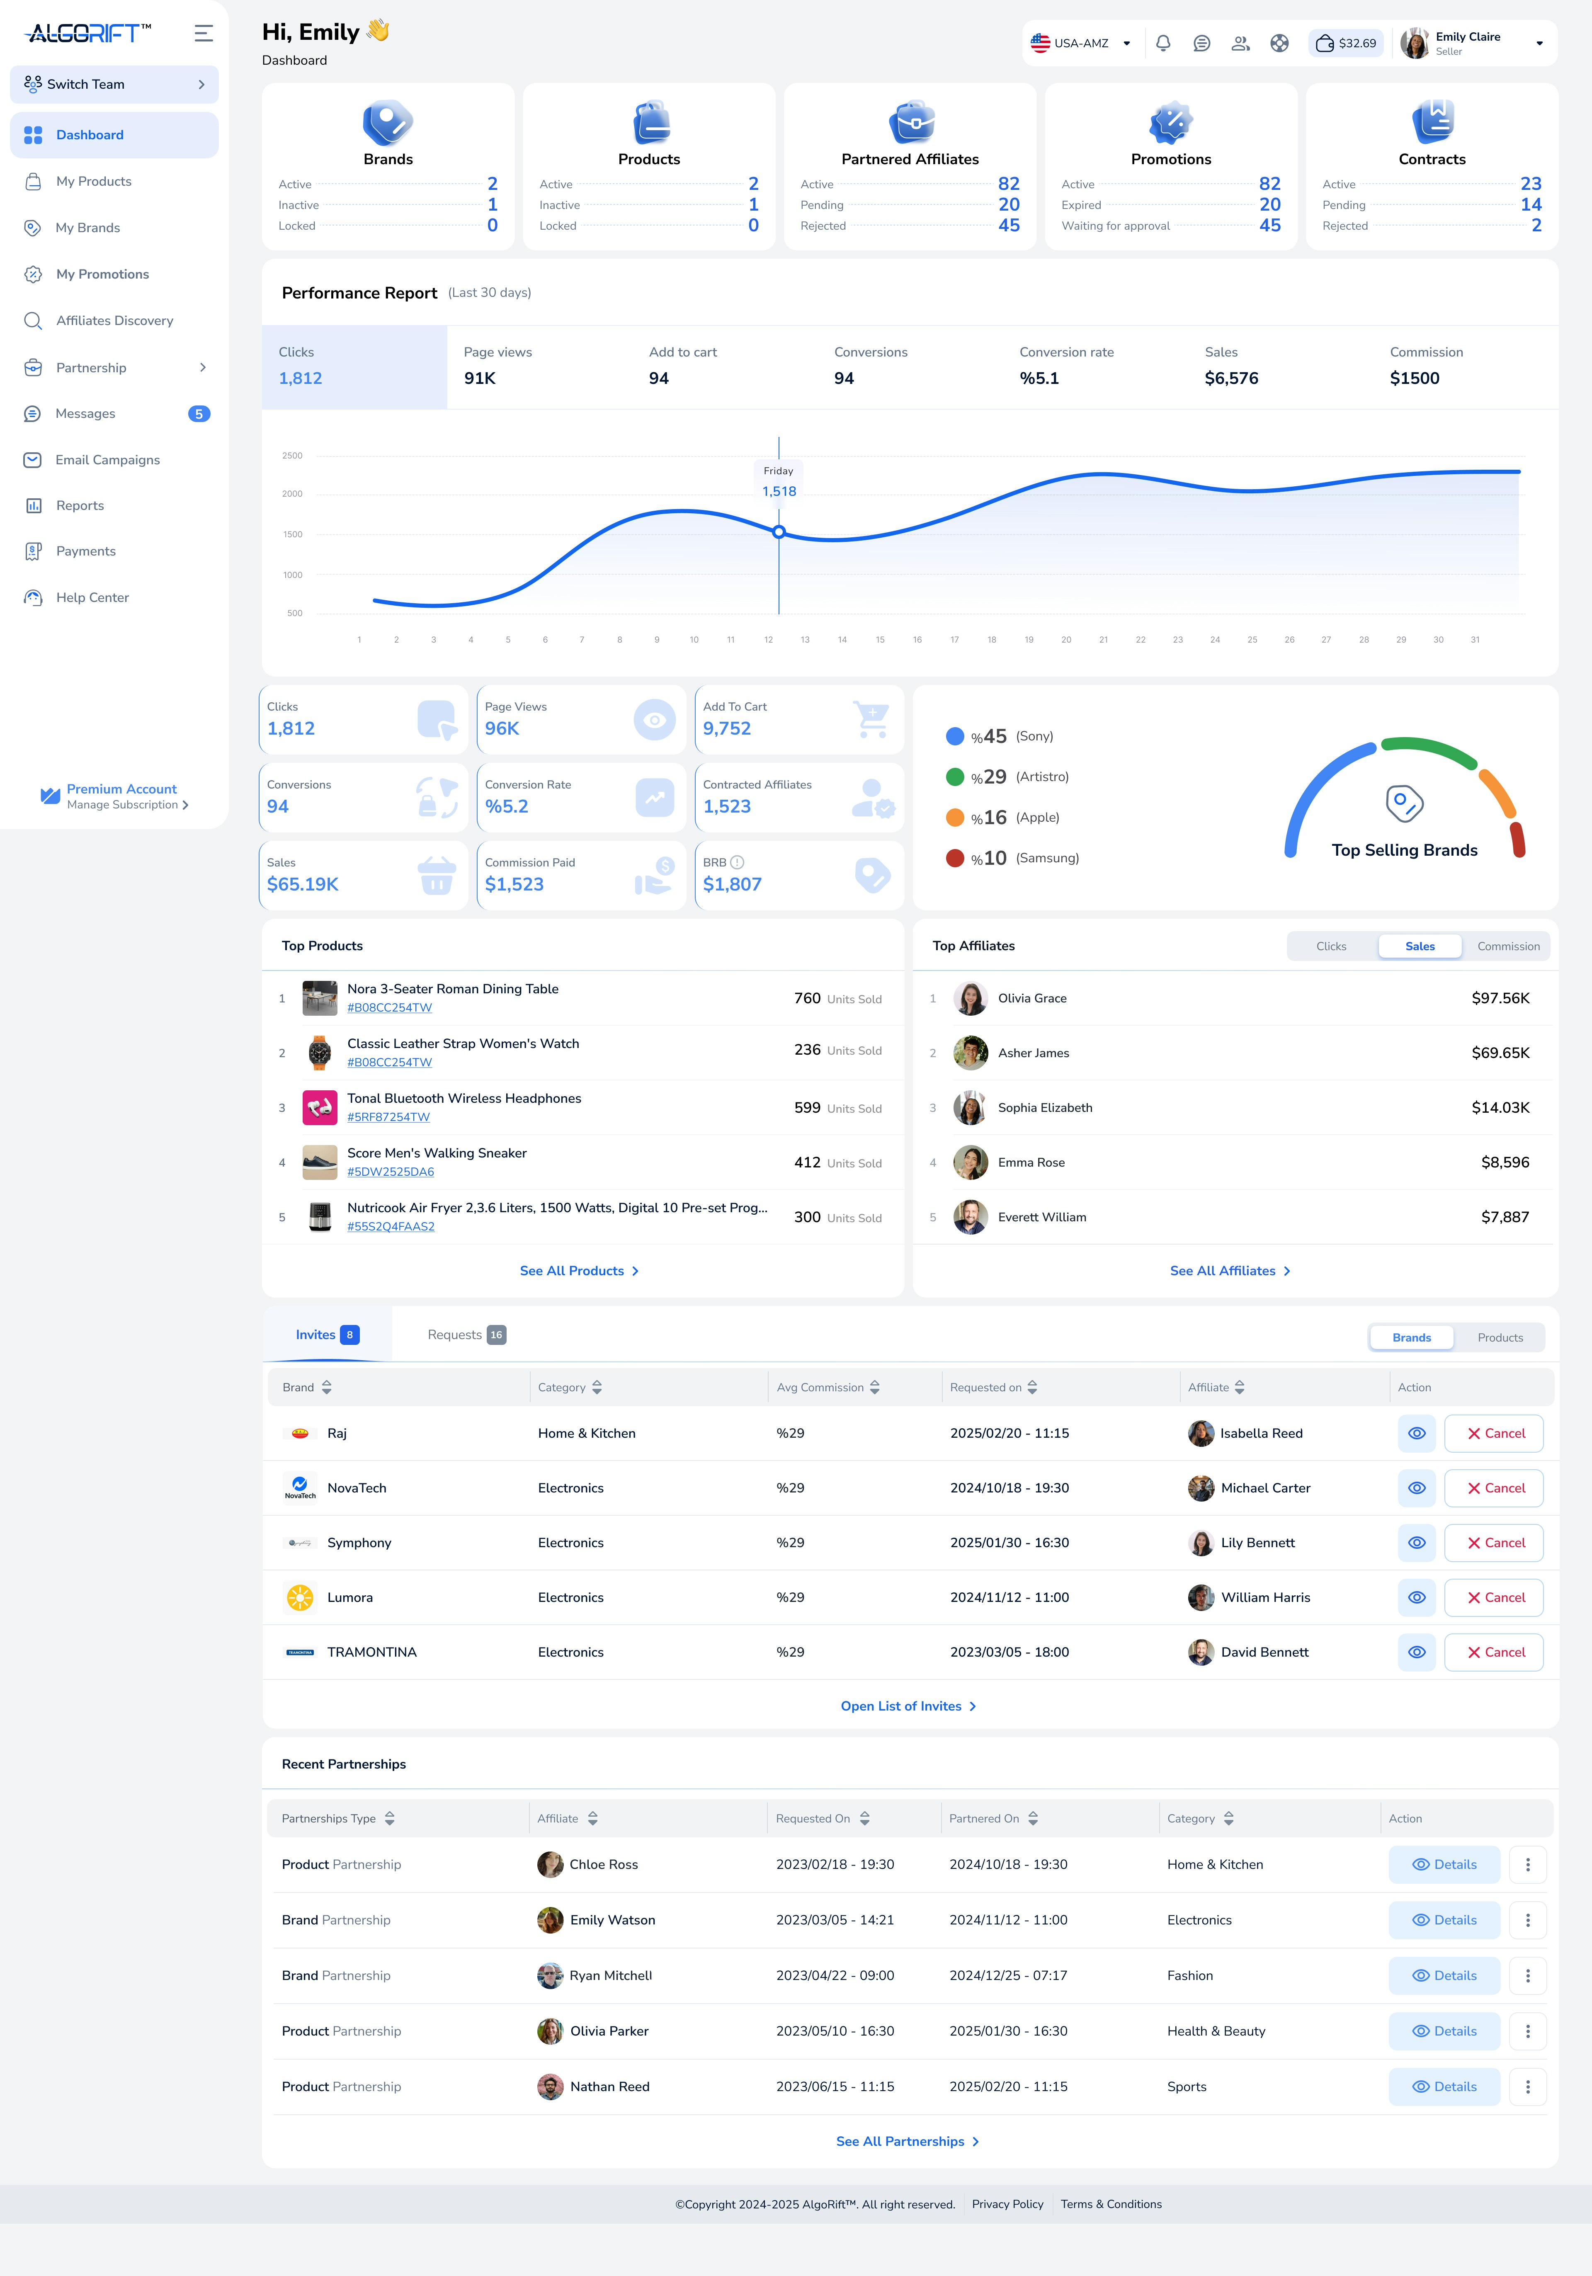1592x2276 pixels.
Task: Open Affiliates Discovery
Action: 114,320
